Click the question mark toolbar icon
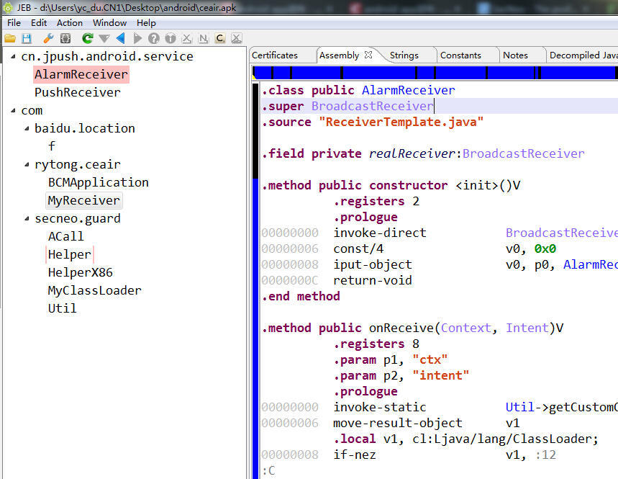The image size is (618, 479). coord(154,38)
